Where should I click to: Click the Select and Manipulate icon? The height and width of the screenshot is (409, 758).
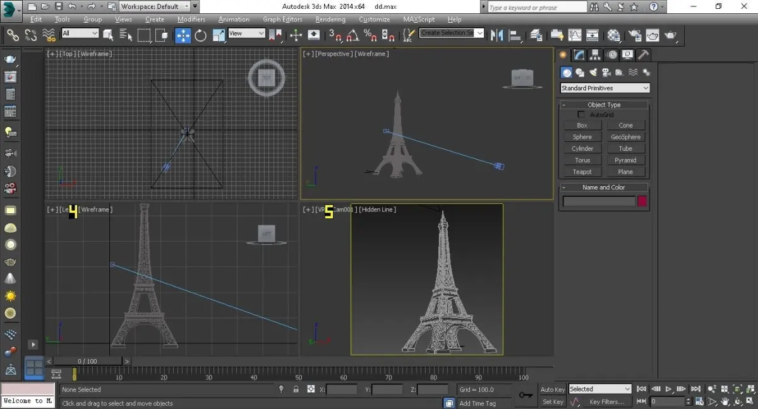(296, 35)
